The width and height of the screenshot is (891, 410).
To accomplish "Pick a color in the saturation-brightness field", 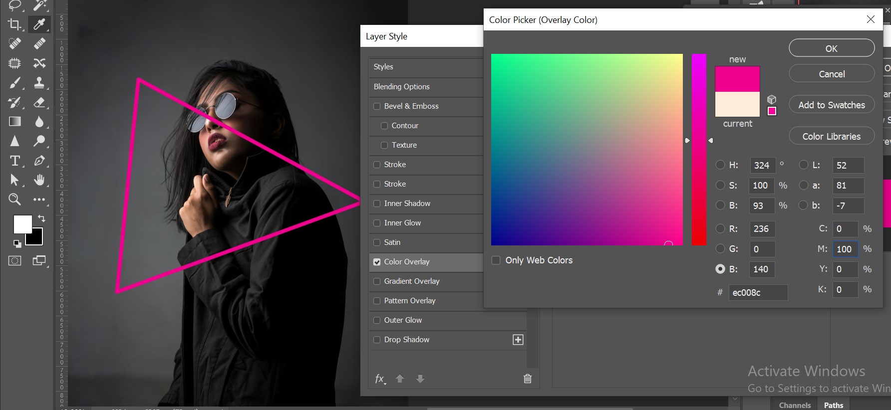I will coord(587,150).
